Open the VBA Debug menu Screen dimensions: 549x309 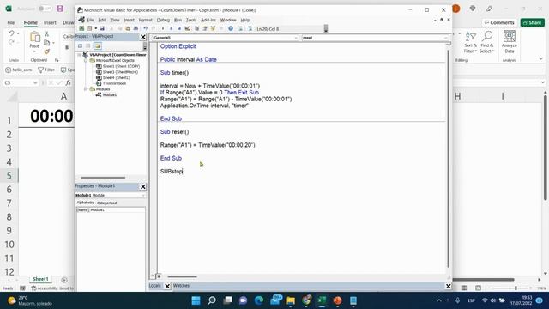point(163,20)
